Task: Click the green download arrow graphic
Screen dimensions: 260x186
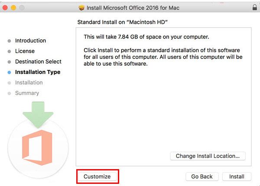Action: coord(38,115)
